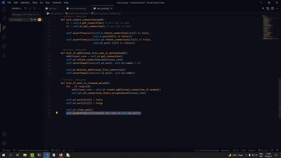Open changes compare icon in editor toolbar
The width and height of the screenshot is (281, 158).
pyautogui.click(x=268, y=8)
